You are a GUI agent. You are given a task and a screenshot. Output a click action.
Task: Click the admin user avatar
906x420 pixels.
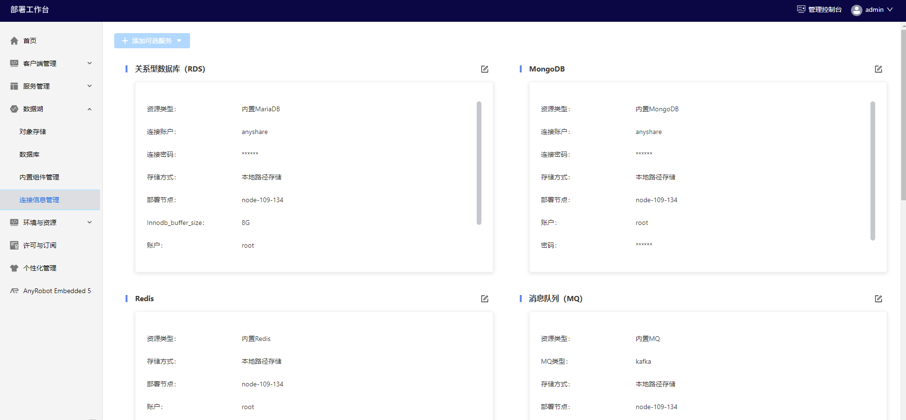857,10
